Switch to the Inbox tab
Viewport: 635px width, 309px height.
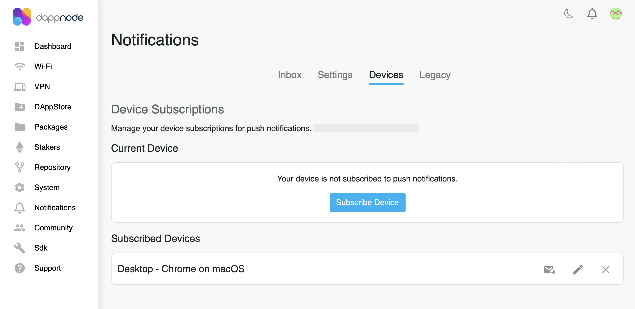coord(290,75)
